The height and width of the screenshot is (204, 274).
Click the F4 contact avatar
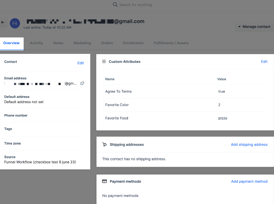coord(15,23)
